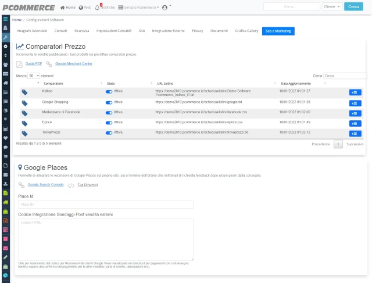Click the dark truck shipping sidebar icon
This screenshot has width=372, height=283.
5,83
